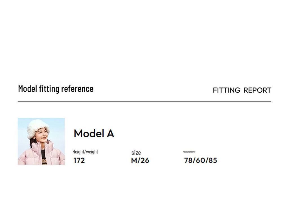
Task: Click the M/26 size value
Action: (x=140, y=161)
